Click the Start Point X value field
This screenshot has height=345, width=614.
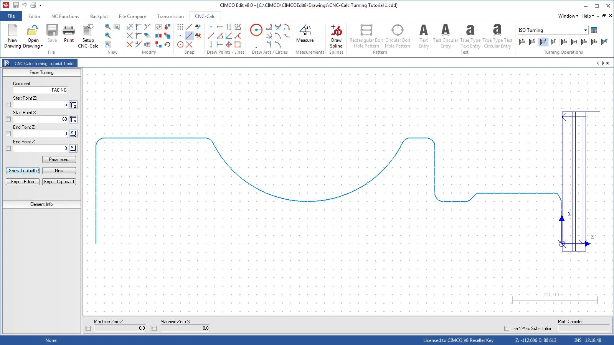40,119
